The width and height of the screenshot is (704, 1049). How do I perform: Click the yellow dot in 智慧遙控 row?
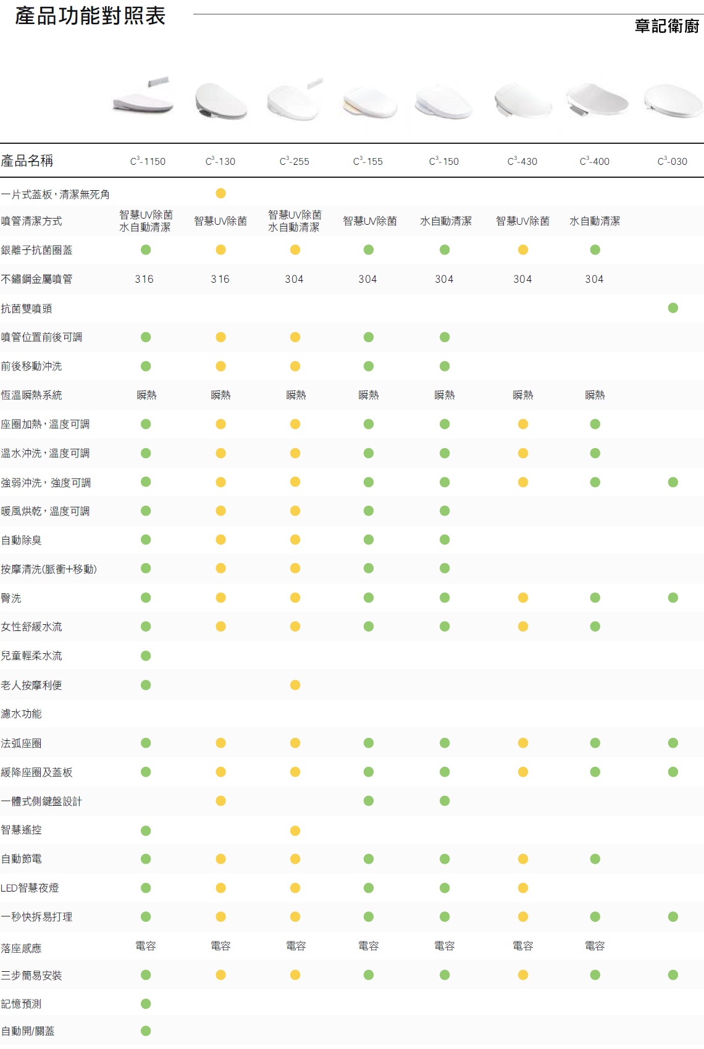[295, 830]
